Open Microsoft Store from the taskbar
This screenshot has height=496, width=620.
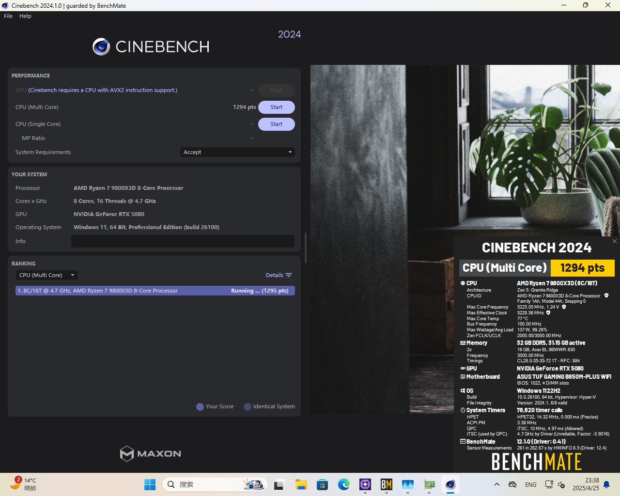[323, 484]
